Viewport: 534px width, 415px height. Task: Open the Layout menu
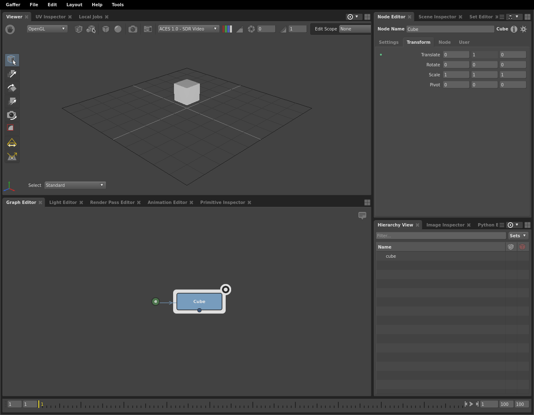74,5
